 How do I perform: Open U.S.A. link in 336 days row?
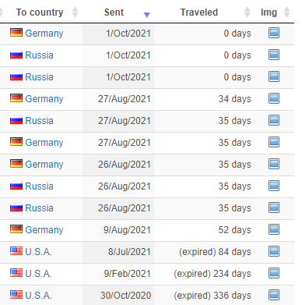38,296
